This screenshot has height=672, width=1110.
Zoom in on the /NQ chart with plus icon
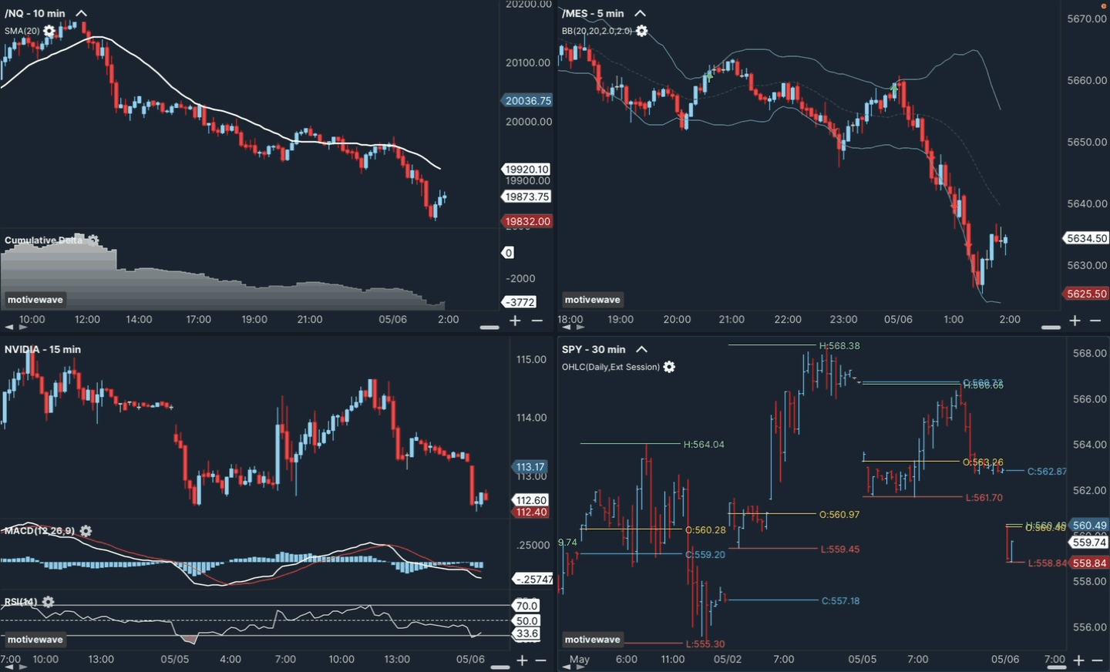[515, 321]
